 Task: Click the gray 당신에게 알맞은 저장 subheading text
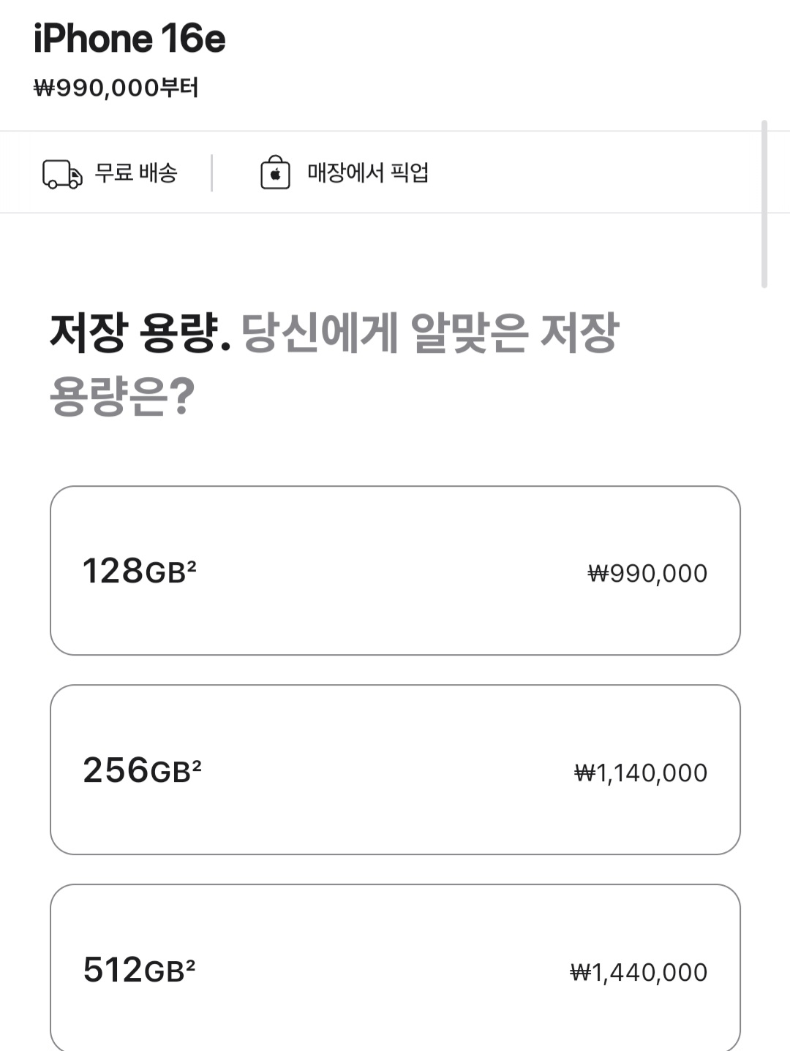click(430, 333)
